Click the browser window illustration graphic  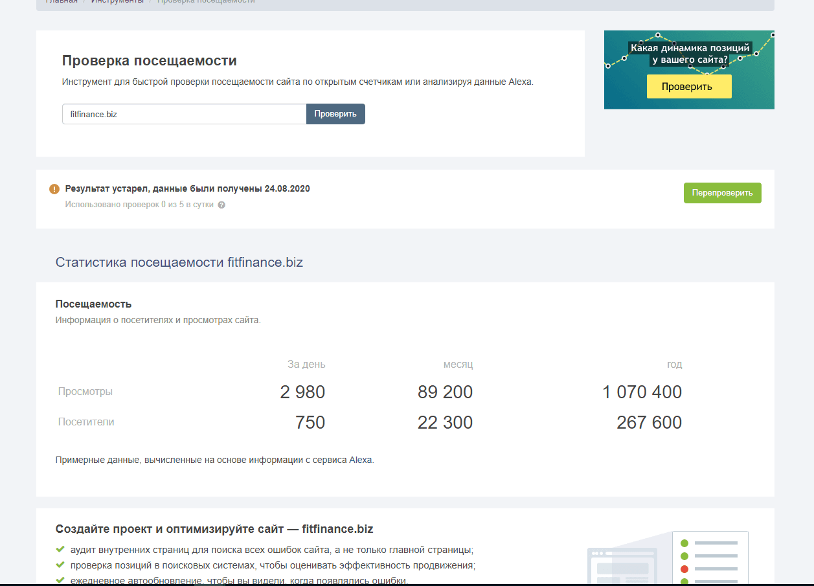[622, 568]
